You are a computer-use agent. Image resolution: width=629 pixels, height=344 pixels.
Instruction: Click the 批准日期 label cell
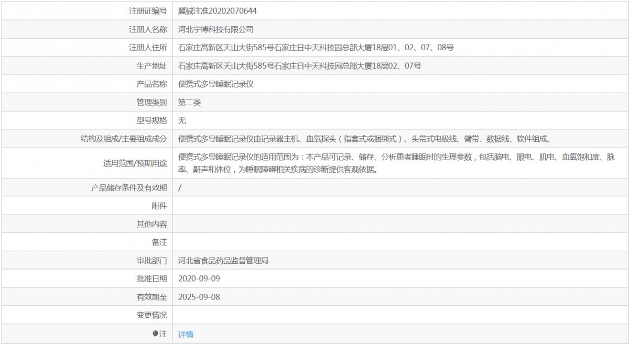pos(86,279)
